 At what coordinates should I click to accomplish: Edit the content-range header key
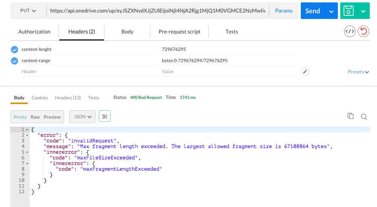click(88, 61)
